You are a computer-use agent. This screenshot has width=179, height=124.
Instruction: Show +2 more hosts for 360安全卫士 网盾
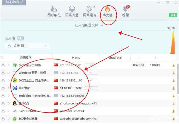click(91, 65)
